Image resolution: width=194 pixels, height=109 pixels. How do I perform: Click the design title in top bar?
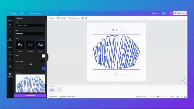[156, 13]
